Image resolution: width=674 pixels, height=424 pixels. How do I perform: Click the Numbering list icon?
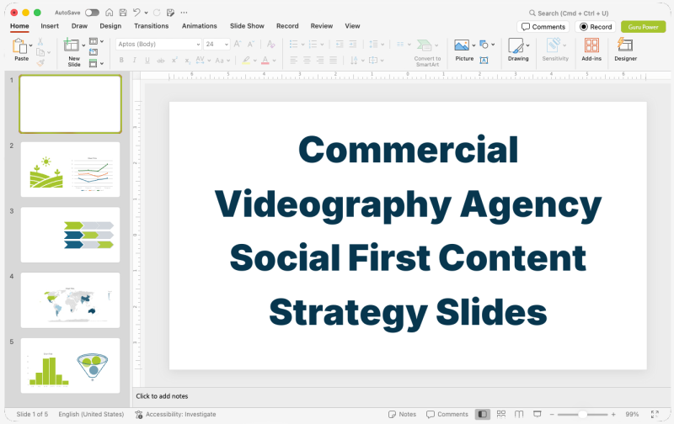pos(313,44)
